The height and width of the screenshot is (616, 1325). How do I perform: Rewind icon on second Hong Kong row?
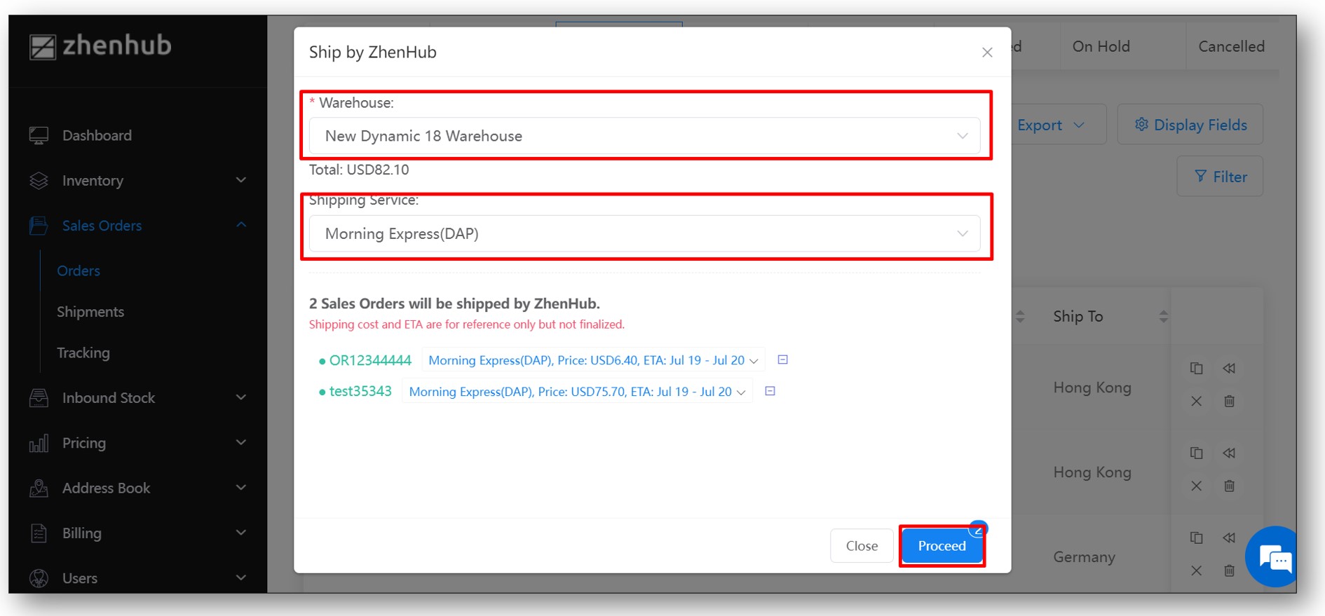click(1229, 453)
